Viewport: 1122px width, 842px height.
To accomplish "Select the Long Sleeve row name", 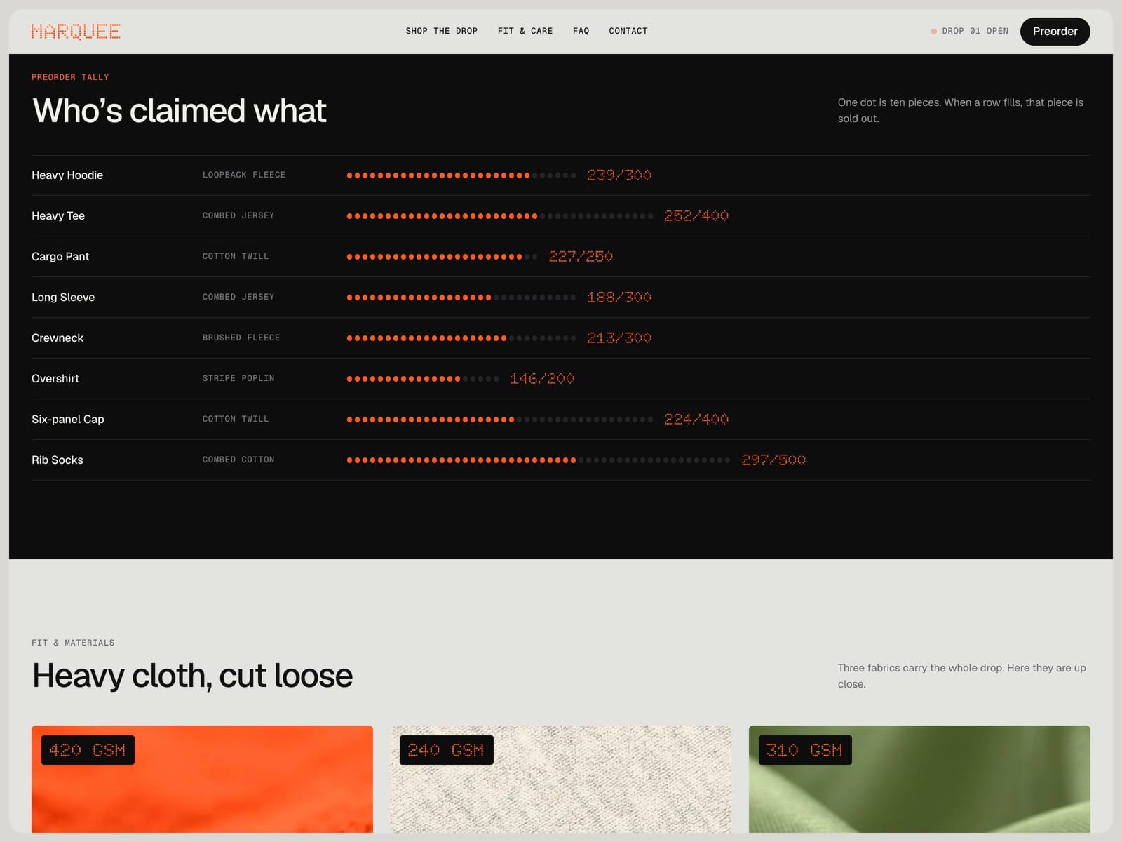I will [63, 297].
